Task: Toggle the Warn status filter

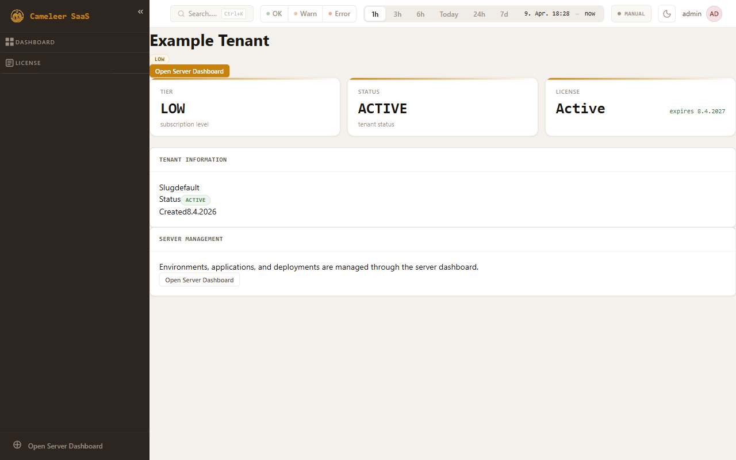Action: tap(305, 14)
